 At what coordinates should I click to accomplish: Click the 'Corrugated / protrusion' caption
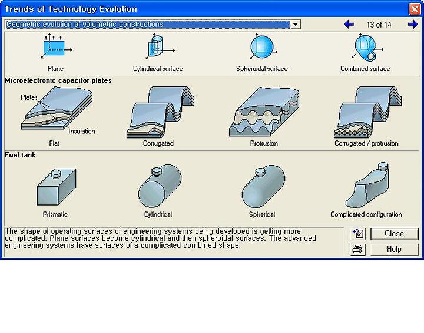[x=366, y=143]
